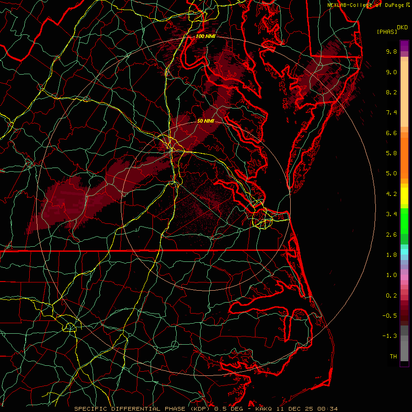Select the -0.5 scale value
This screenshot has width=412, height=412.
tap(390, 316)
